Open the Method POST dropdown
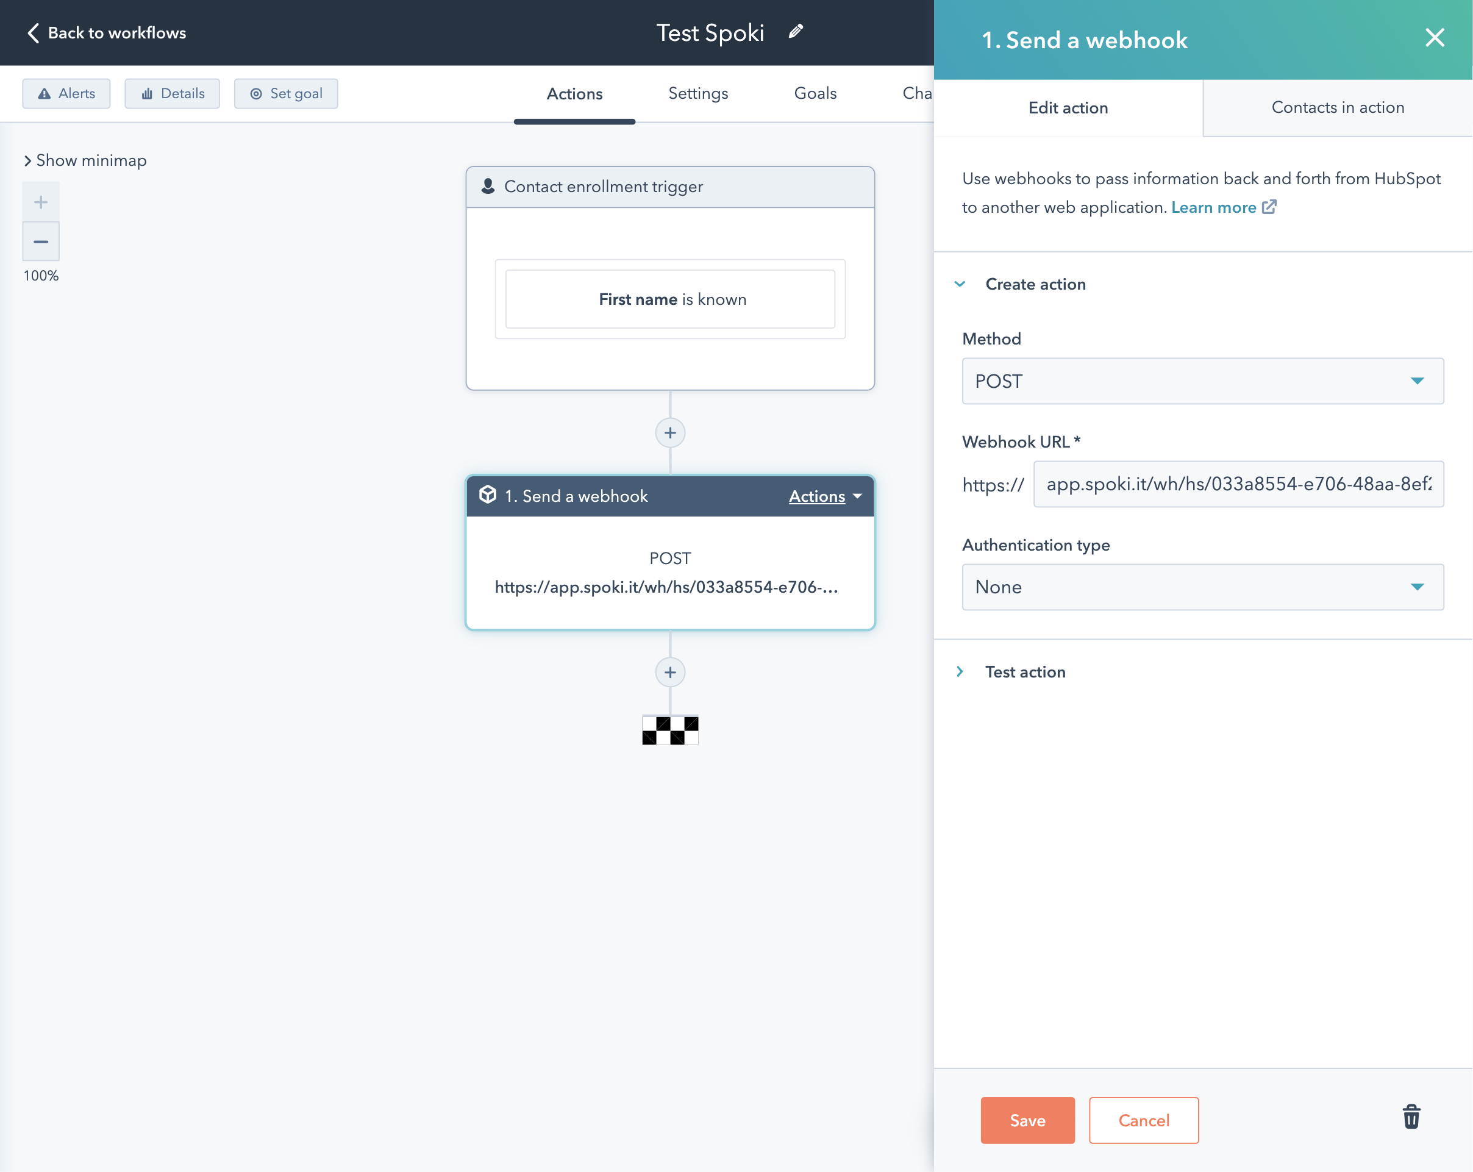The width and height of the screenshot is (1473, 1172). click(x=1202, y=381)
